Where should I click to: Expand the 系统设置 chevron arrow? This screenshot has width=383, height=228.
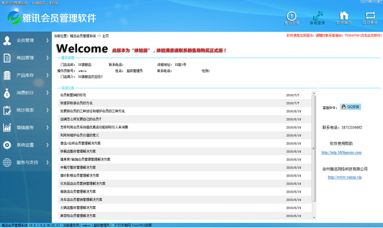(x=47, y=145)
